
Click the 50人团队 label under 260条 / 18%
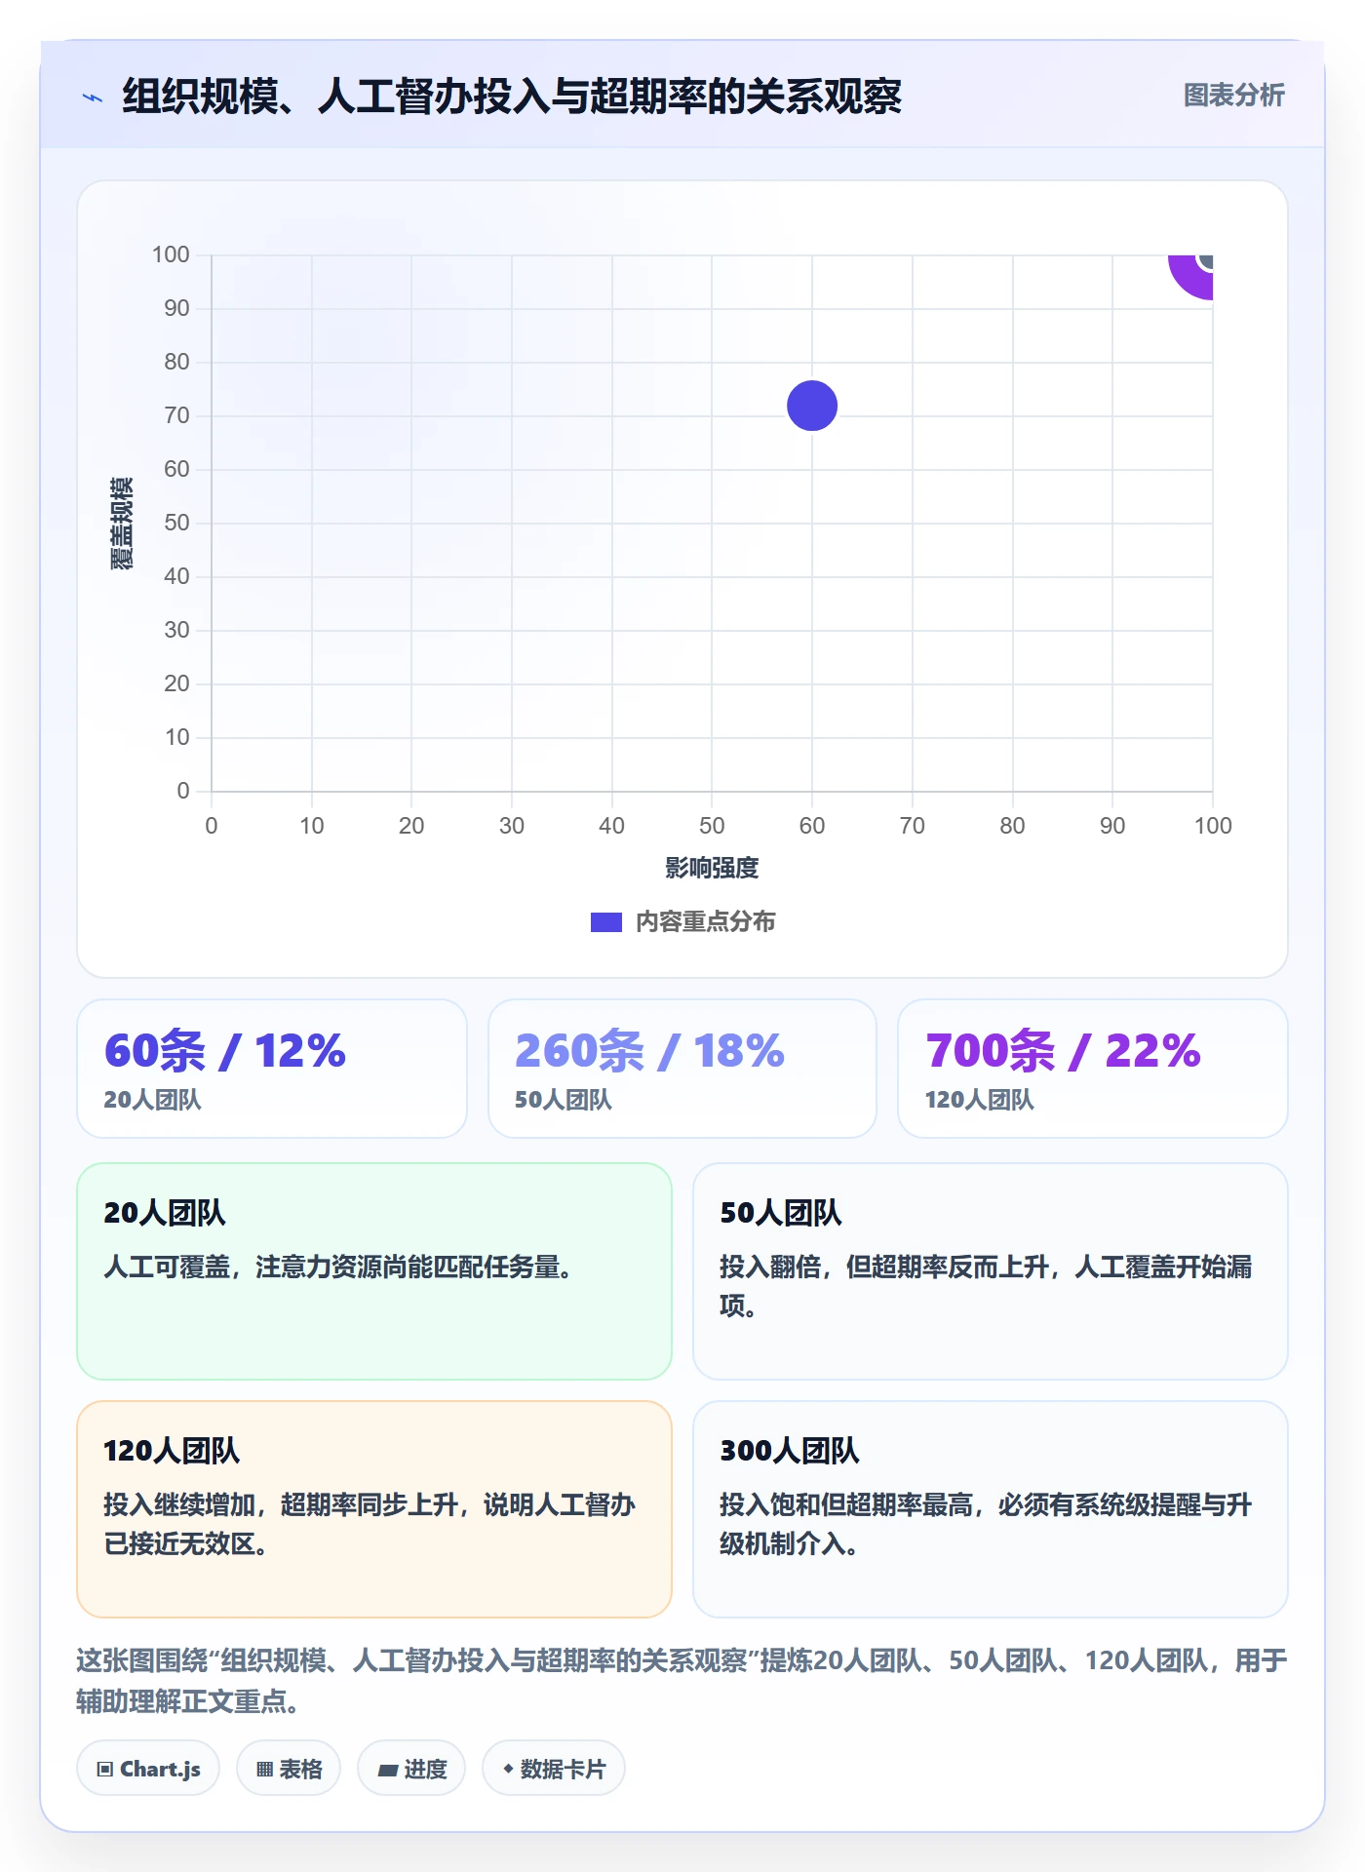564,1100
